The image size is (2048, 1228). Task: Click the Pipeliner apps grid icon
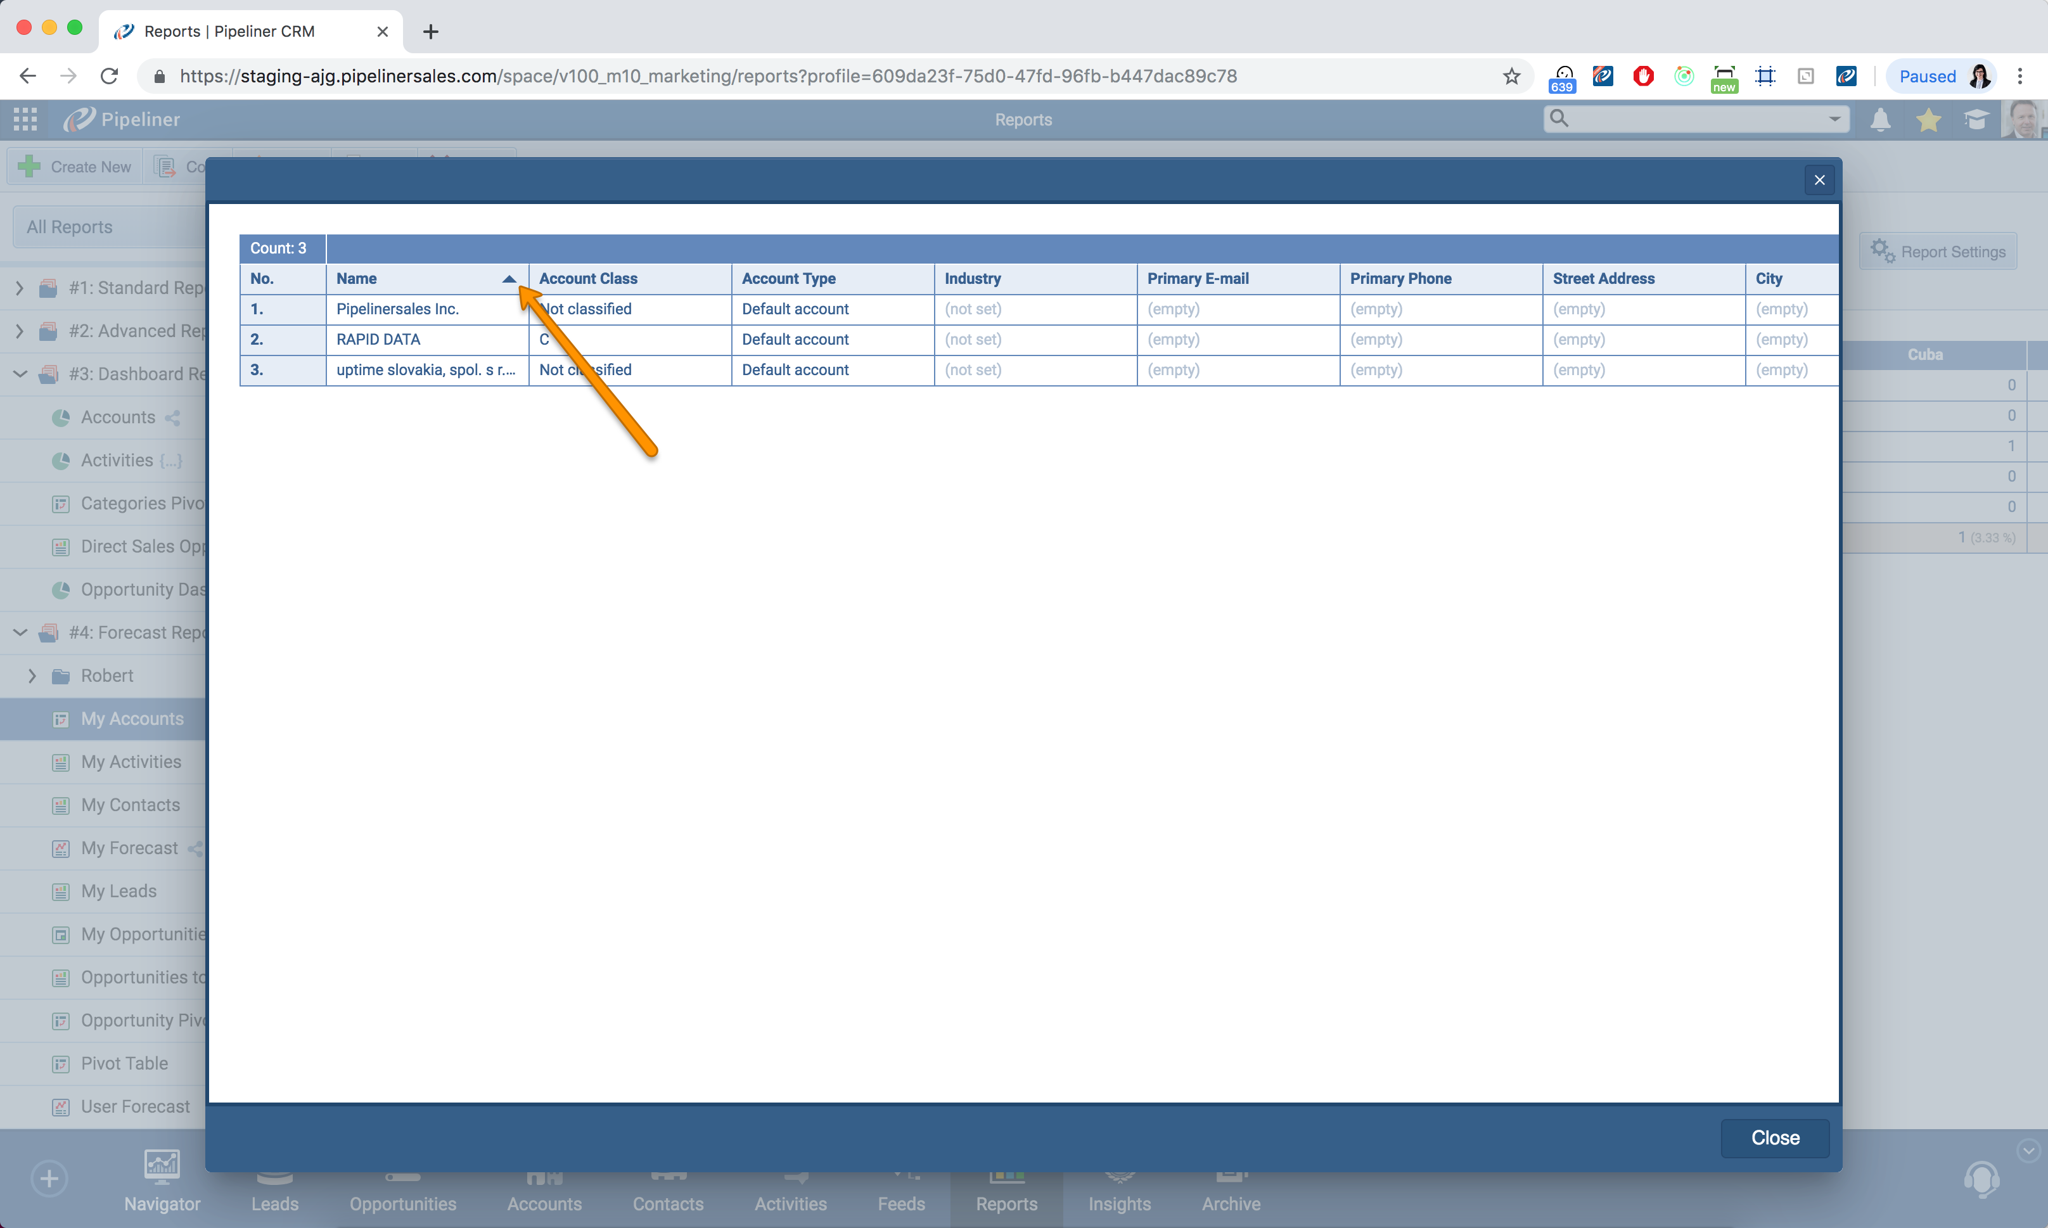24,118
